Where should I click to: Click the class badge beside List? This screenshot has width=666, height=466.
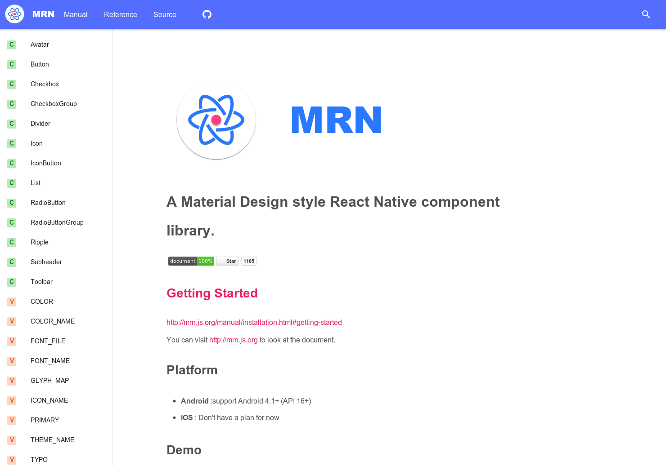pos(12,183)
